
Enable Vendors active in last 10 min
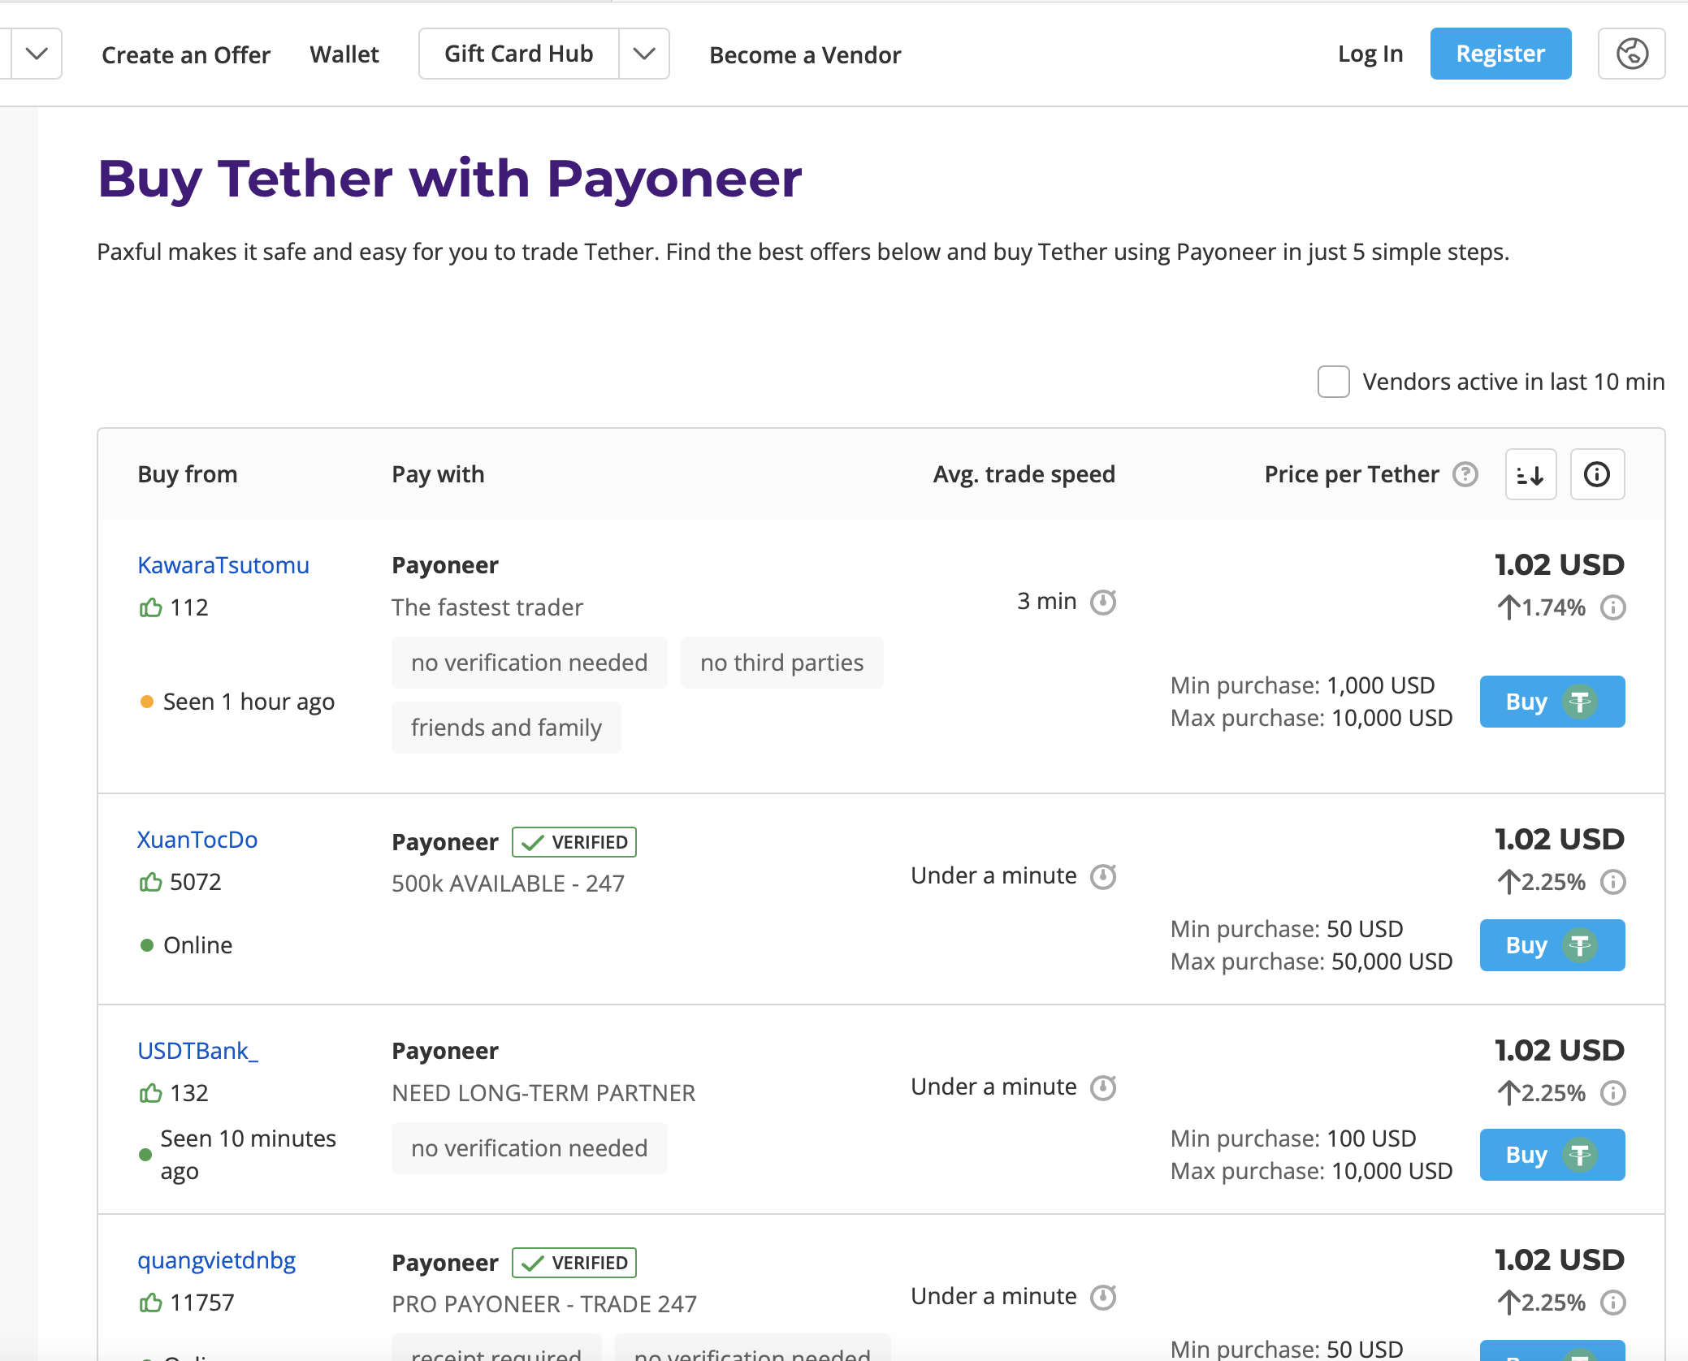pos(1333,382)
